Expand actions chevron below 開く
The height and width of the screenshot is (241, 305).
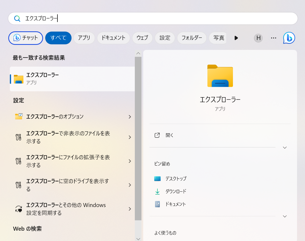(x=285, y=148)
